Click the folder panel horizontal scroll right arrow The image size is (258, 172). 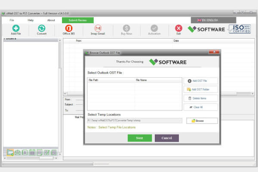tap(56, 158)
